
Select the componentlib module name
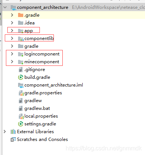pos(39,38)
